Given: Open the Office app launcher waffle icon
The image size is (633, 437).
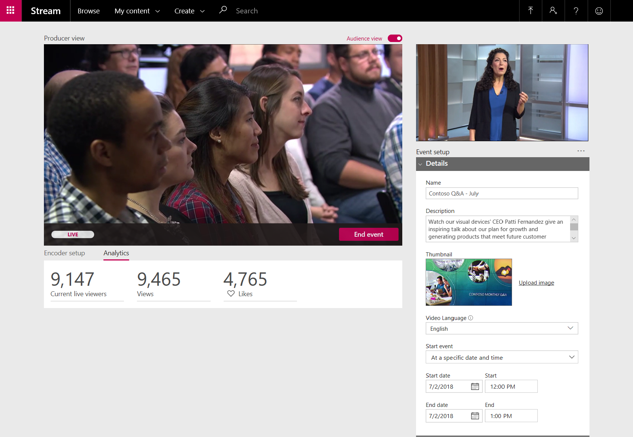Looking at the screenshot, I should click(10, 10).
